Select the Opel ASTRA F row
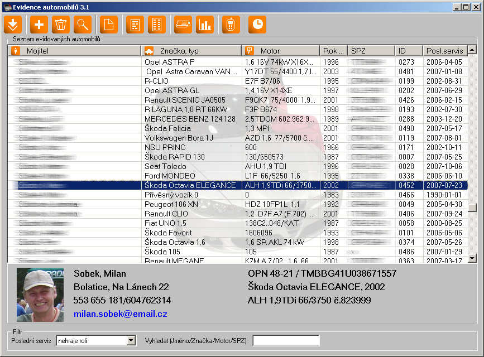 (x=238, y=62)
